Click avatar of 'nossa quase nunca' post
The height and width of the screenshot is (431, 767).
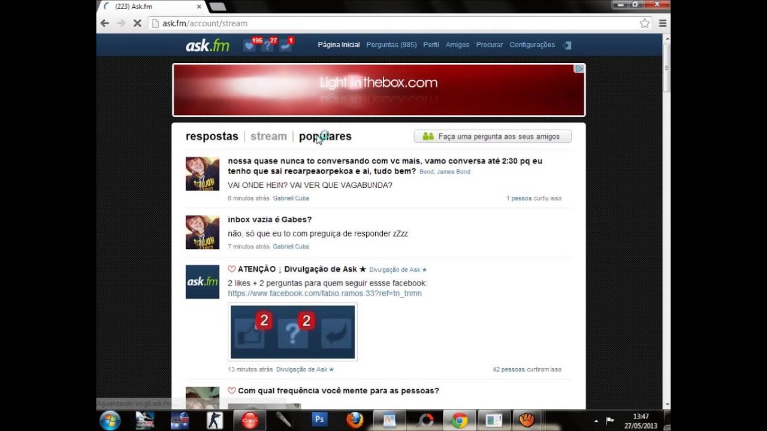click(x=203, y=174)
